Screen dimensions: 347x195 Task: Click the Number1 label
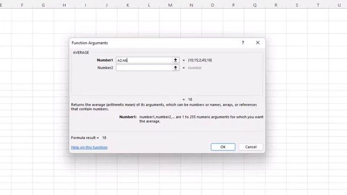(x=105, y=60)
